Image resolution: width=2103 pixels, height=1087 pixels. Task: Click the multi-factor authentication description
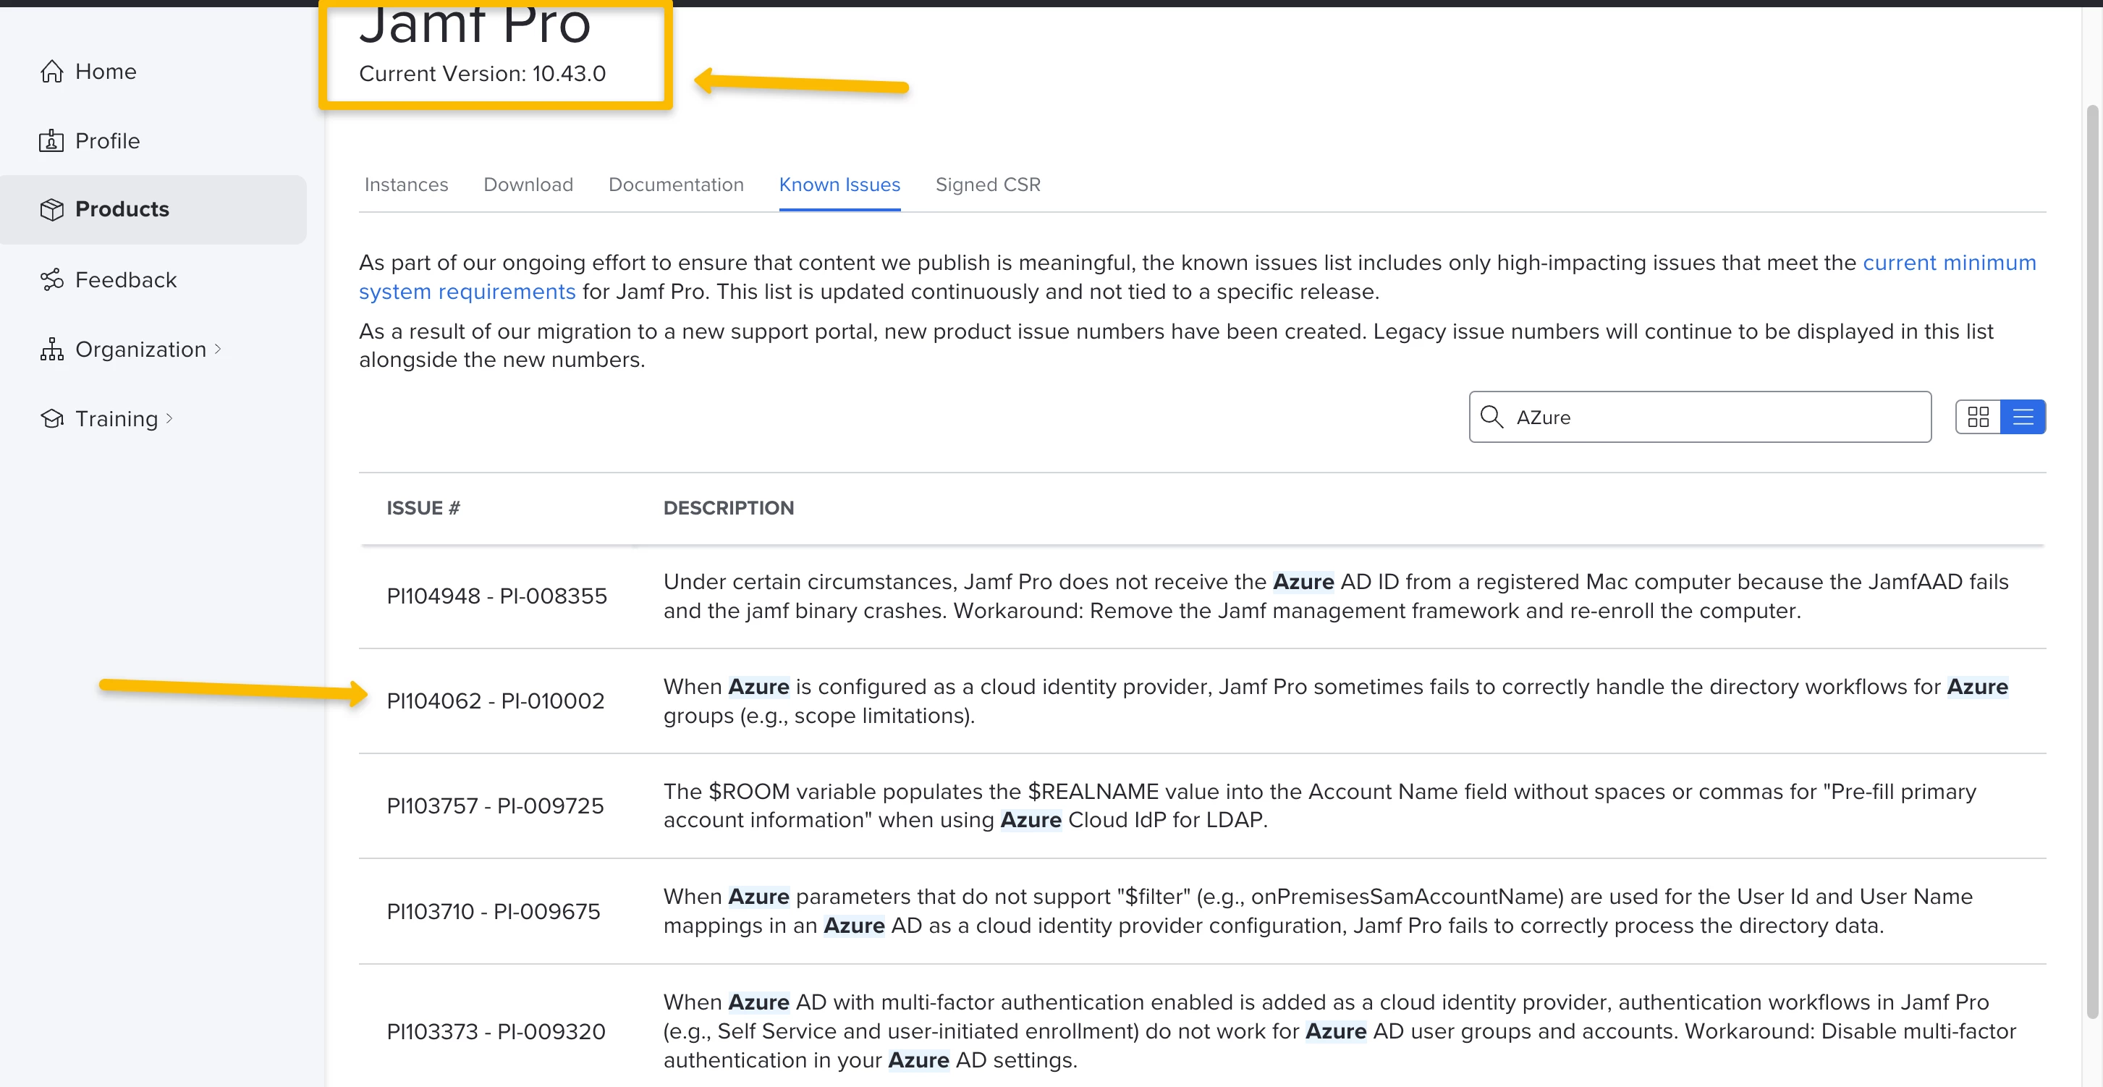click(x=1340, y=1031)
